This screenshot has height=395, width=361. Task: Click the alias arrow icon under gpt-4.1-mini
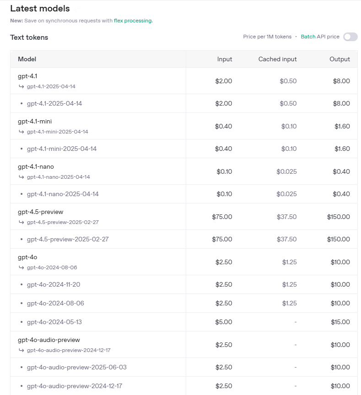(22, 132)
